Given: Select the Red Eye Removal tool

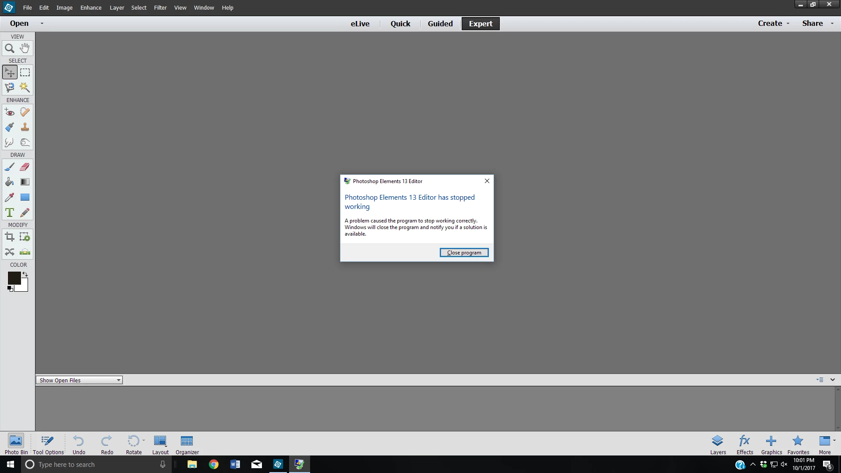Looking at the screenshot, I should tap(10, 112).
